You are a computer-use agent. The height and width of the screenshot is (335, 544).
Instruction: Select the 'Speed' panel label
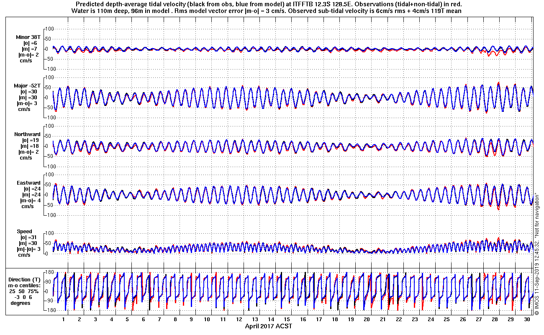click(x=24, y=231)
